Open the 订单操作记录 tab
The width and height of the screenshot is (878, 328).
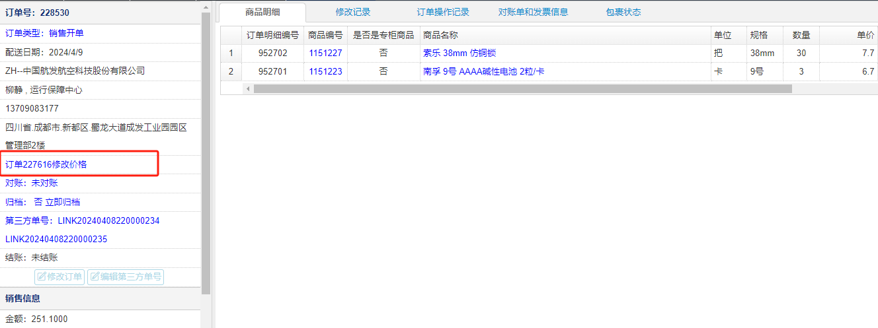(x=443, y=12)
